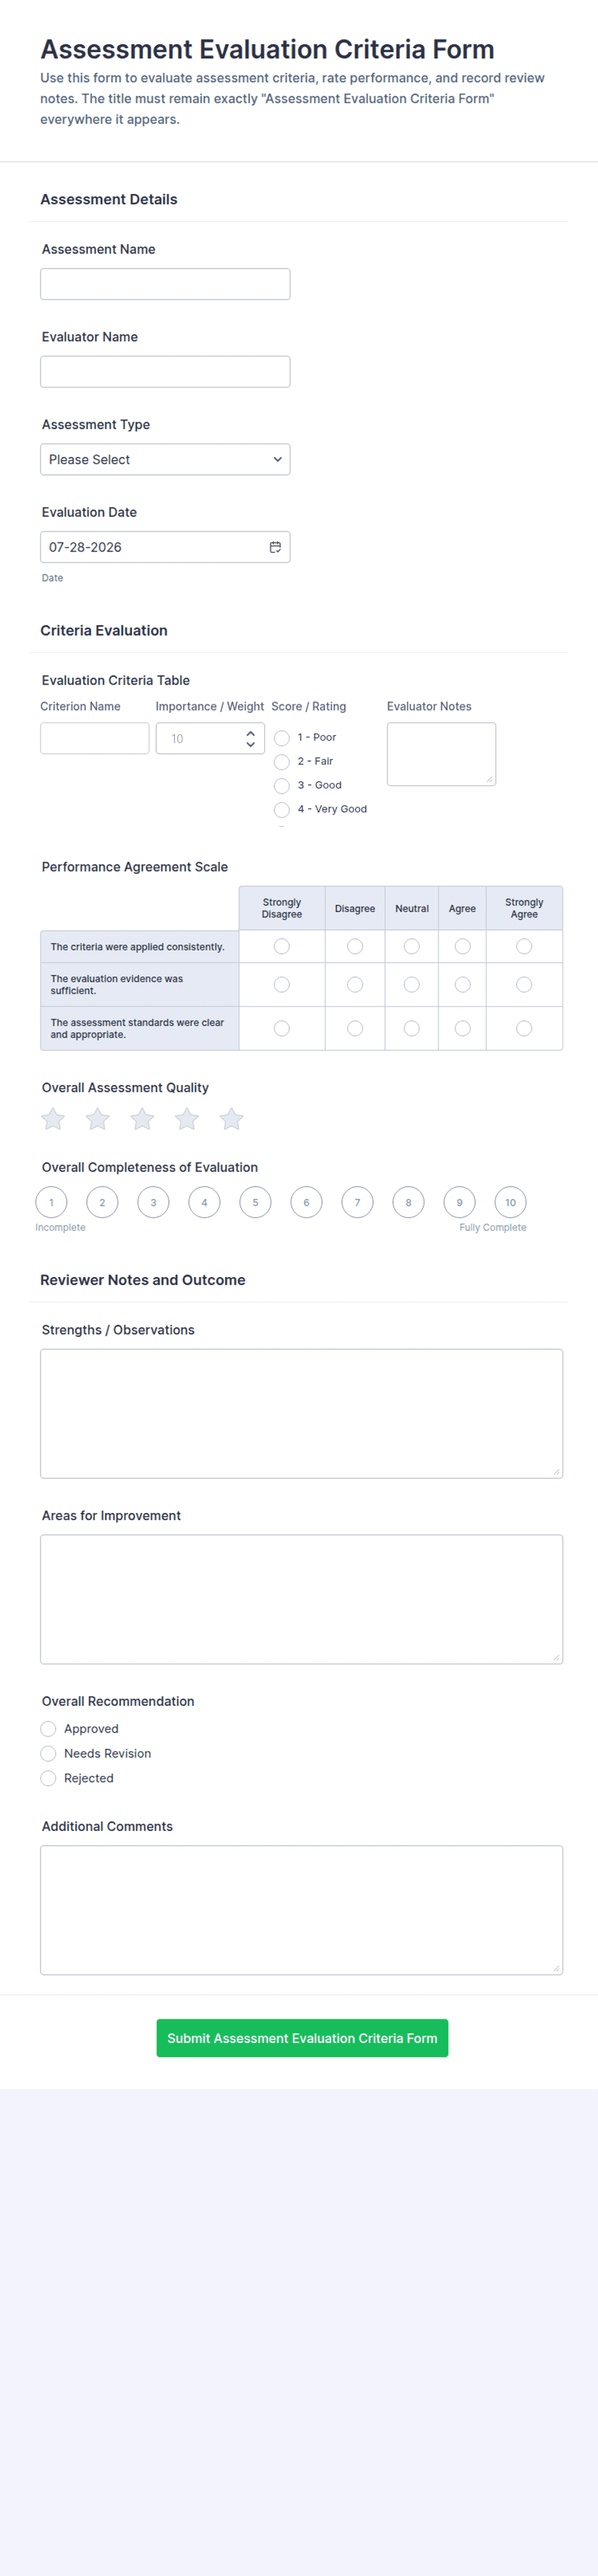Mark 'Strongly Agree' for criteria applied consistently
The image size is (598, 2576).
pos(524,946)
